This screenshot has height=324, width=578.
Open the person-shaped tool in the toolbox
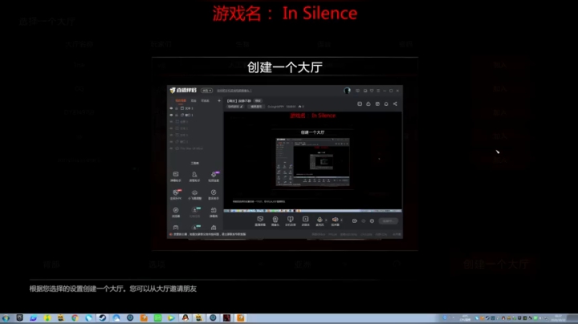(194, 175)
